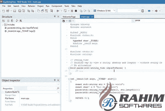
Task: Click the File Name value main.cpp field
Action: pos(38,98)
